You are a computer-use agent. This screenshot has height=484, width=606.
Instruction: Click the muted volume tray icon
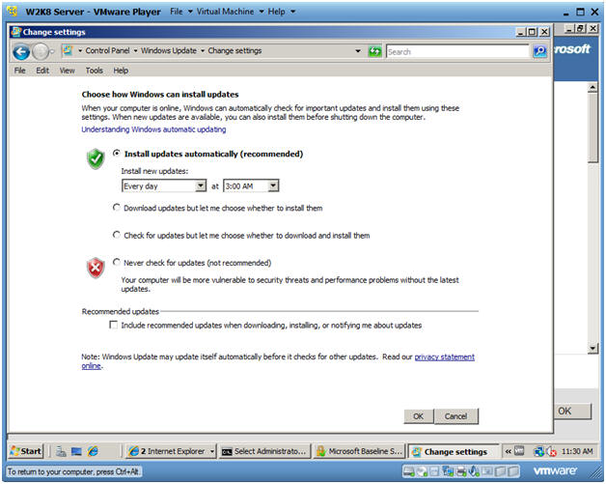[x=551, y=451]
